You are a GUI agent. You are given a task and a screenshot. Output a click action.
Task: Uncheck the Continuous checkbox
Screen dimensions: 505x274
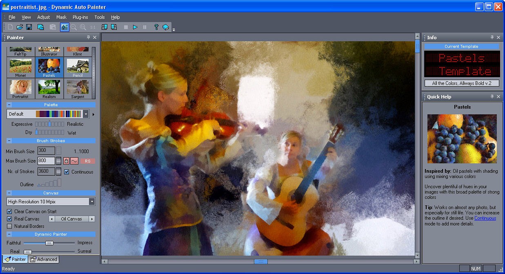pos(67,172)
